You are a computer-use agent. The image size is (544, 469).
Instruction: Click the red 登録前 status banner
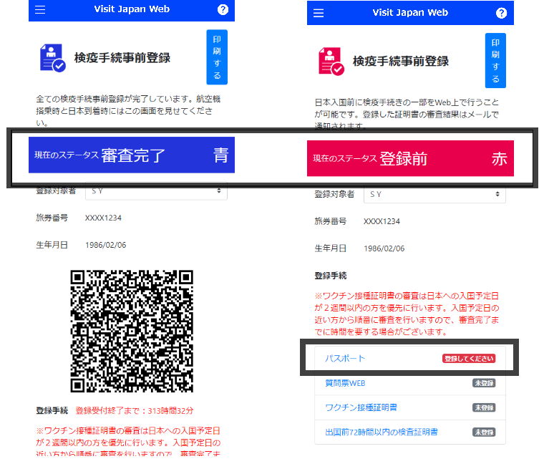click(409, 158)
